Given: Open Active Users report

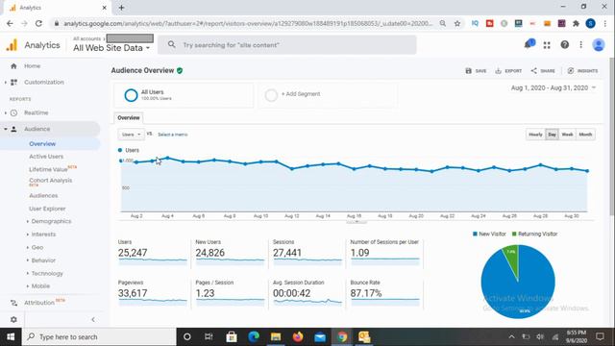Looking at the screenshot, I should point(46,157).
